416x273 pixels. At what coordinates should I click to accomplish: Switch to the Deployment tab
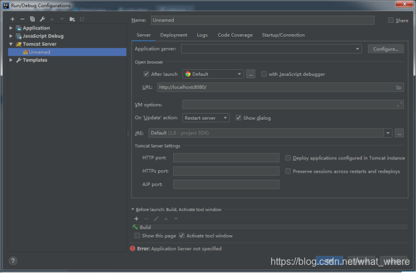pos(174,35)
